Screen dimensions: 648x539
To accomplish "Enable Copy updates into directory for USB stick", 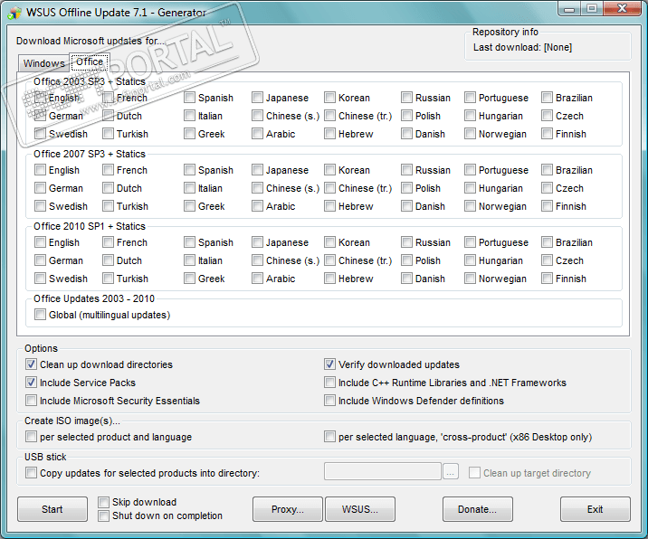I will [31, 472].
